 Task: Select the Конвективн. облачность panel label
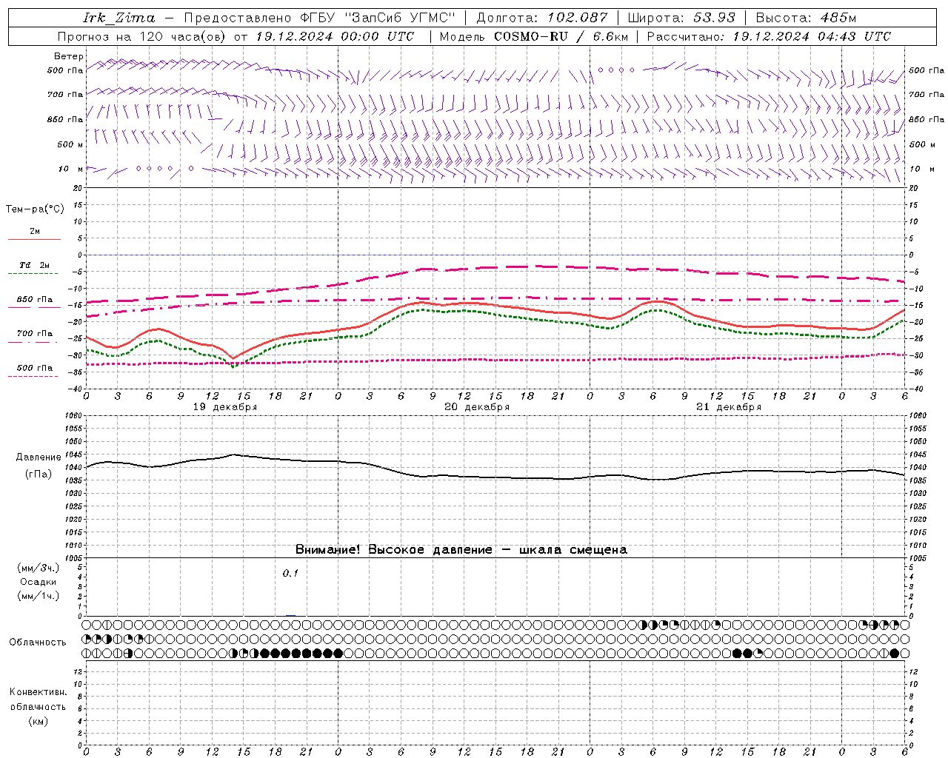pos(38,700)
